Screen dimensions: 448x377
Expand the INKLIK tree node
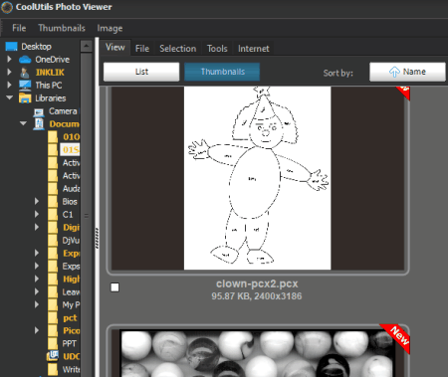coord(9,73)
